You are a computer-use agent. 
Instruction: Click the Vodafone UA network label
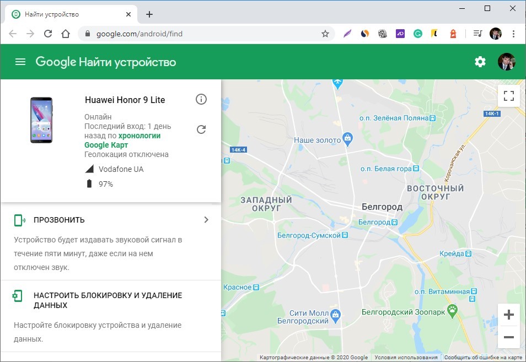tap(121, 169)
